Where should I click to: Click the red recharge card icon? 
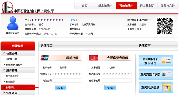pos(93,58)
